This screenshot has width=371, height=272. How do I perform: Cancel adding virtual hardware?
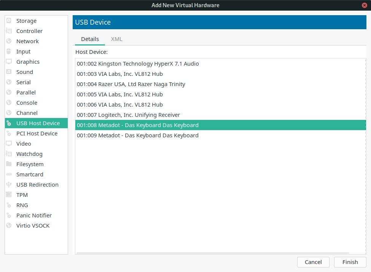[313, 262]
